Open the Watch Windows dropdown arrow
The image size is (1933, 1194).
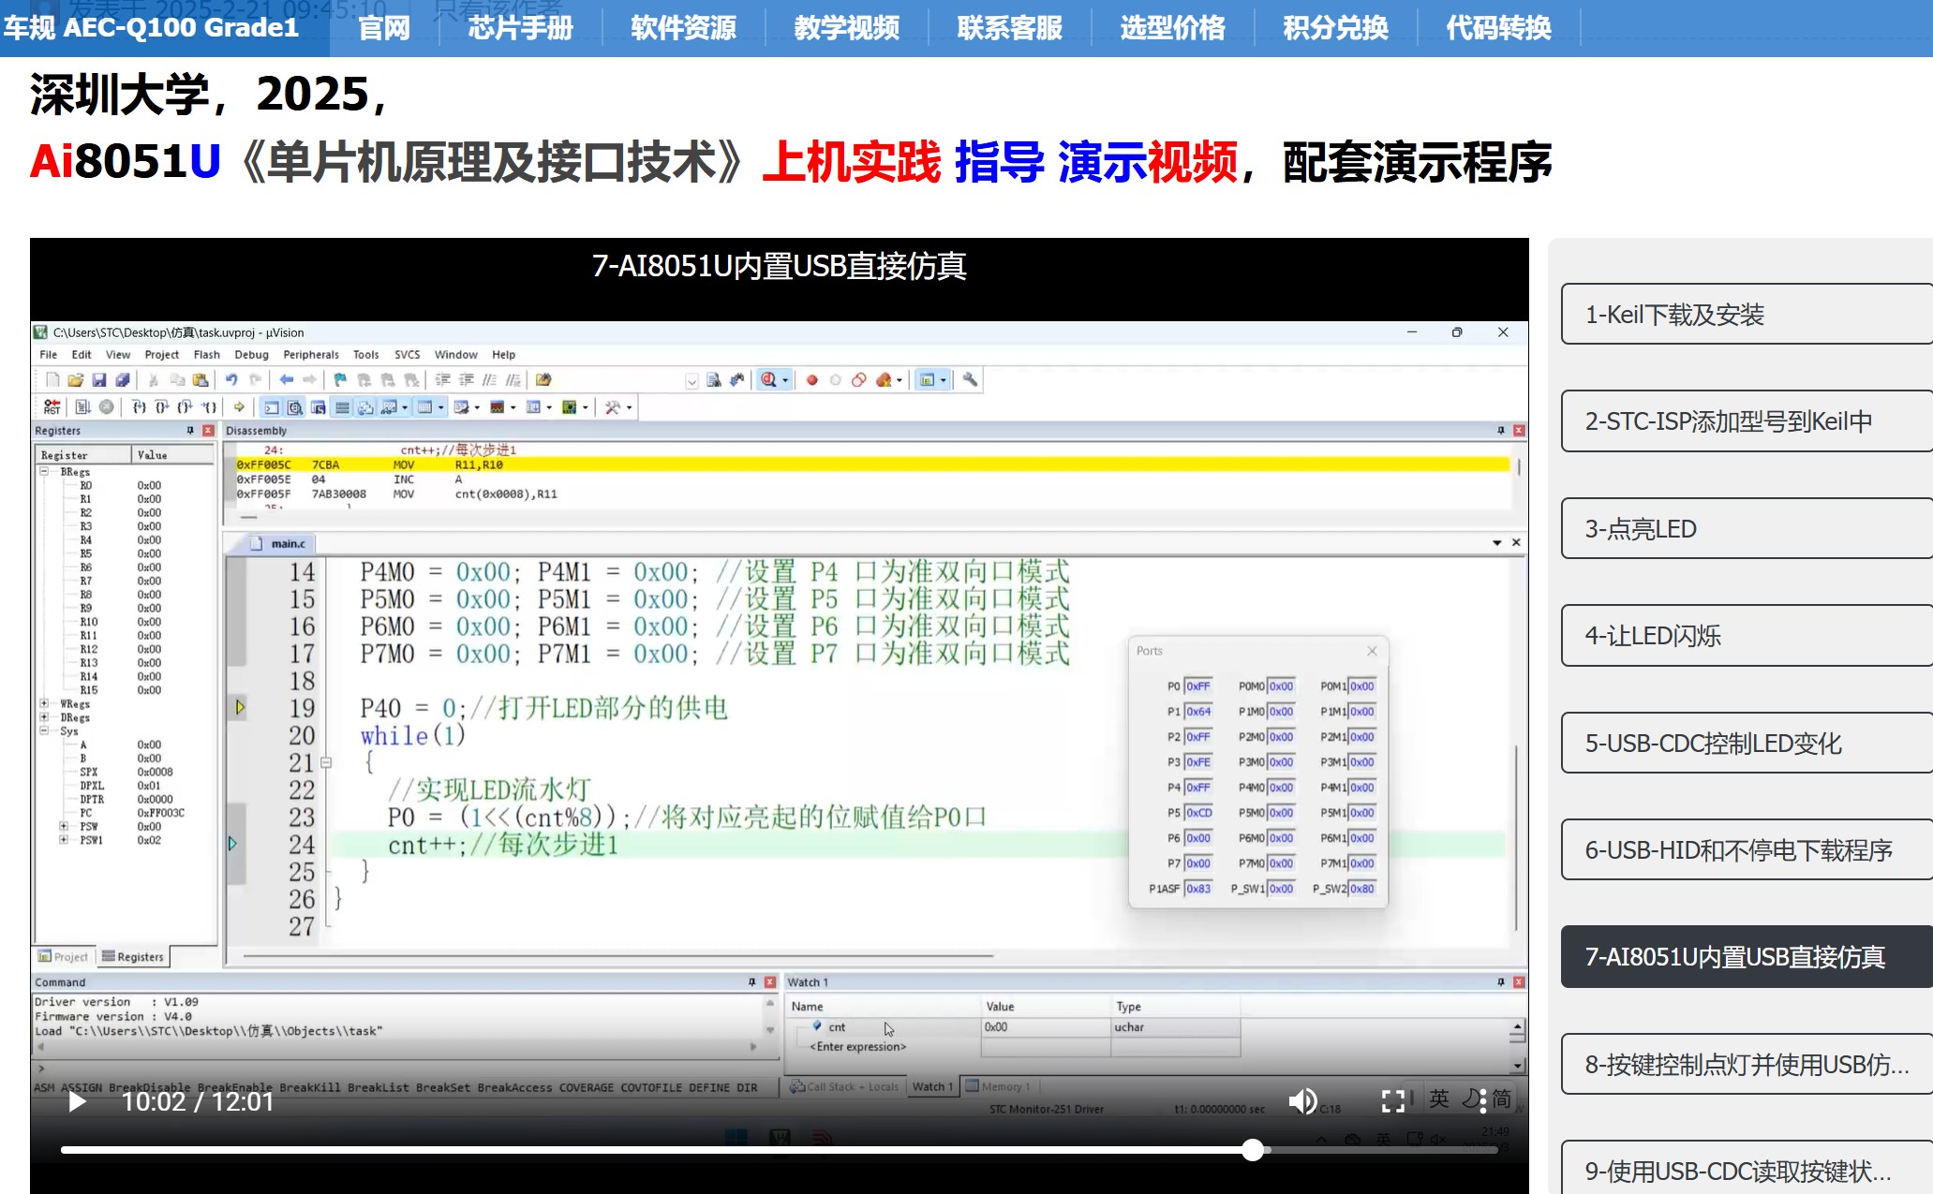point(405,407)
